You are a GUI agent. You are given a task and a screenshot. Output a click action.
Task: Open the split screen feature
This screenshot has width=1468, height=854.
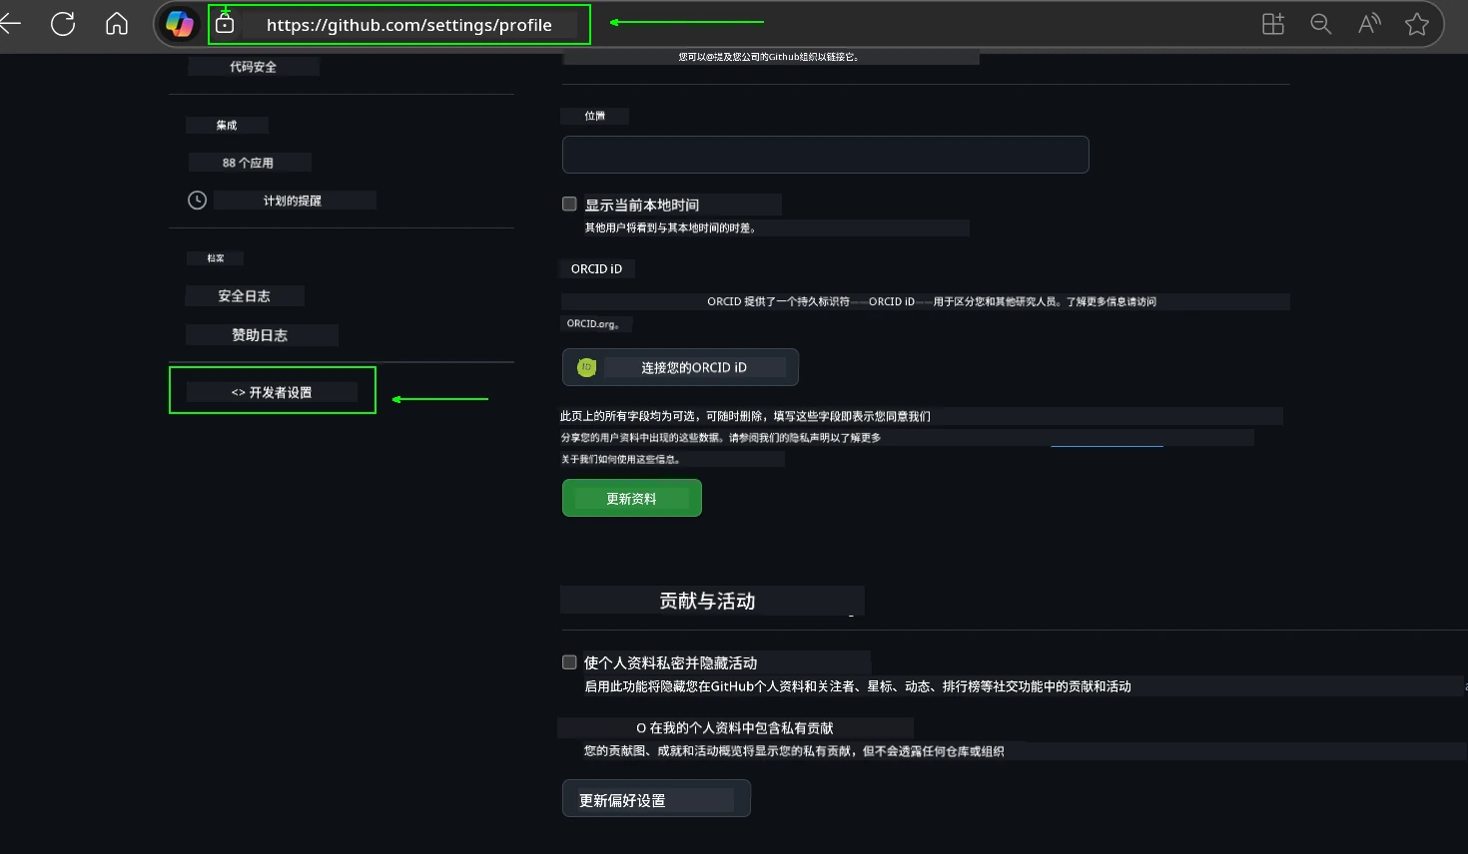(1272, 23)
